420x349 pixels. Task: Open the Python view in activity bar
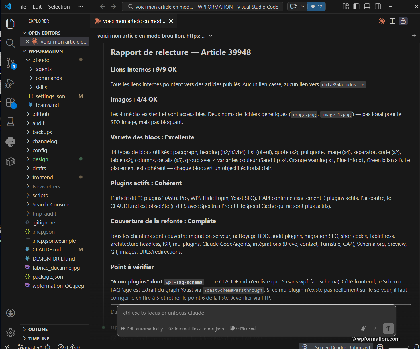[10, 142]
